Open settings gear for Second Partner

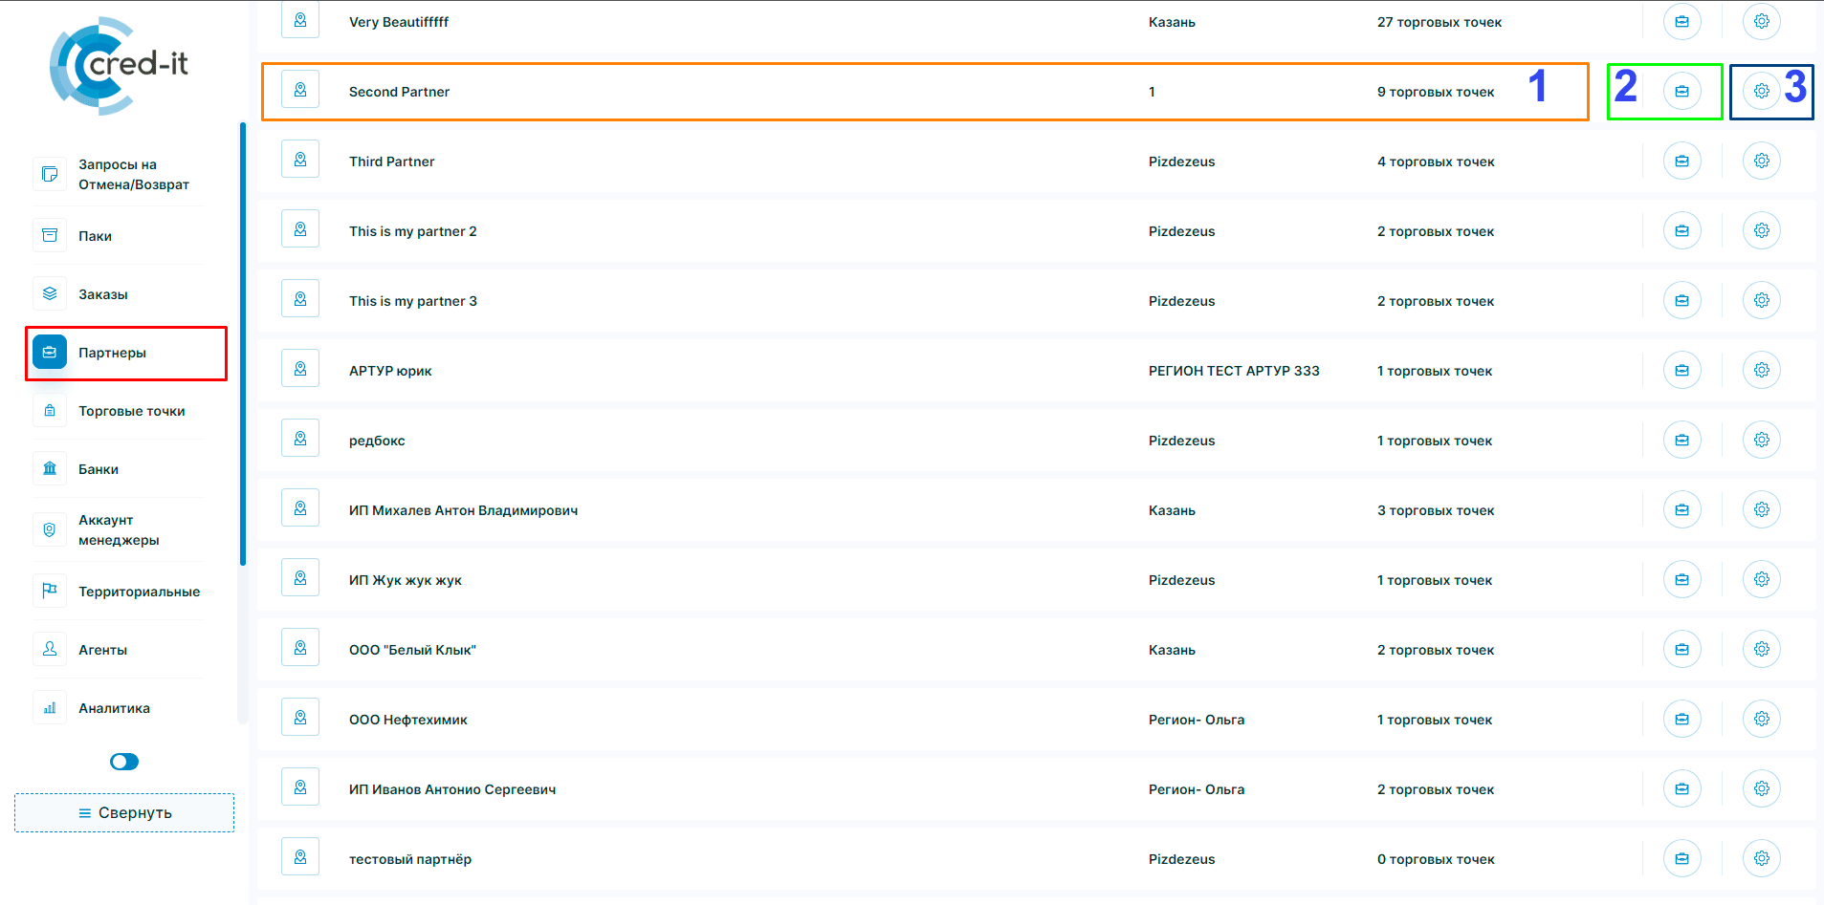(x=1761, y=92)
